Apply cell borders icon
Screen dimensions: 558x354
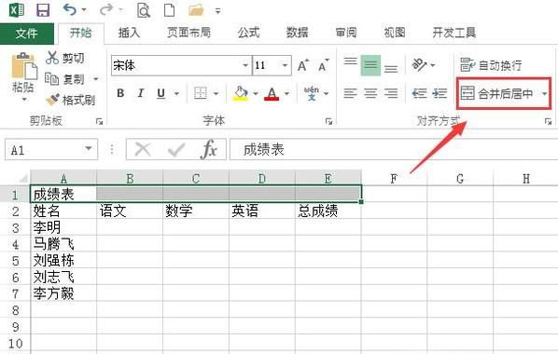[x=201, y=93]
